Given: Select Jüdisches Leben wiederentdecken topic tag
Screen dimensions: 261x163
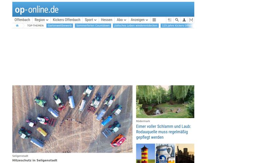Looking at the screenshot, I should [x=136, y=26].
